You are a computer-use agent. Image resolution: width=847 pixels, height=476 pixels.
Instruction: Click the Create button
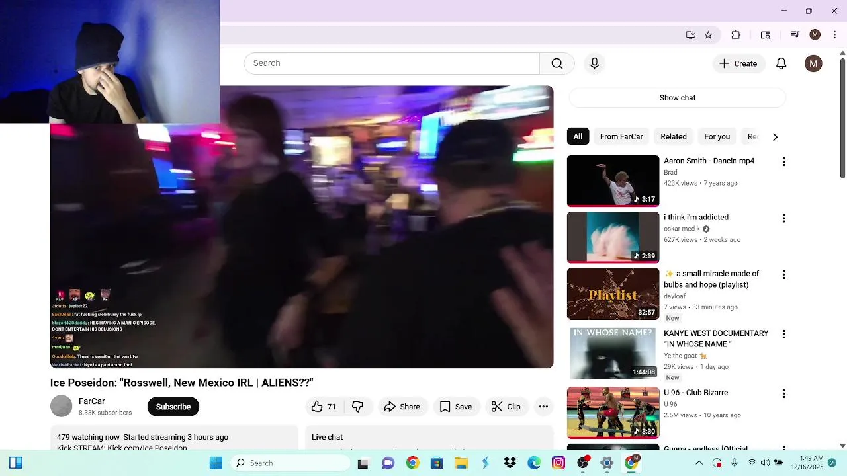[738, 63]
